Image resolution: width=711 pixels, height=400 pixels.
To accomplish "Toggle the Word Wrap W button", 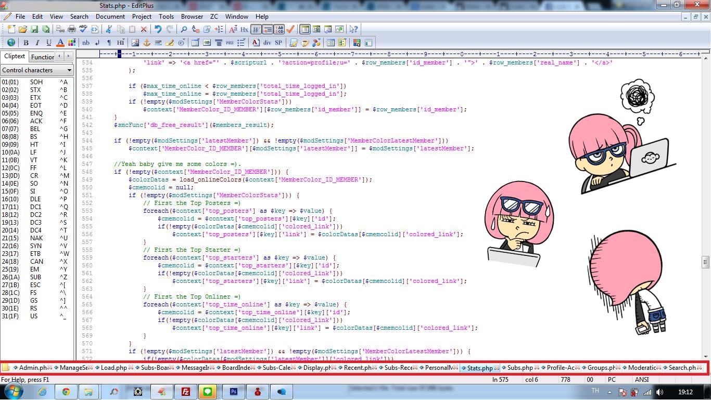I will tap(256, 29).
